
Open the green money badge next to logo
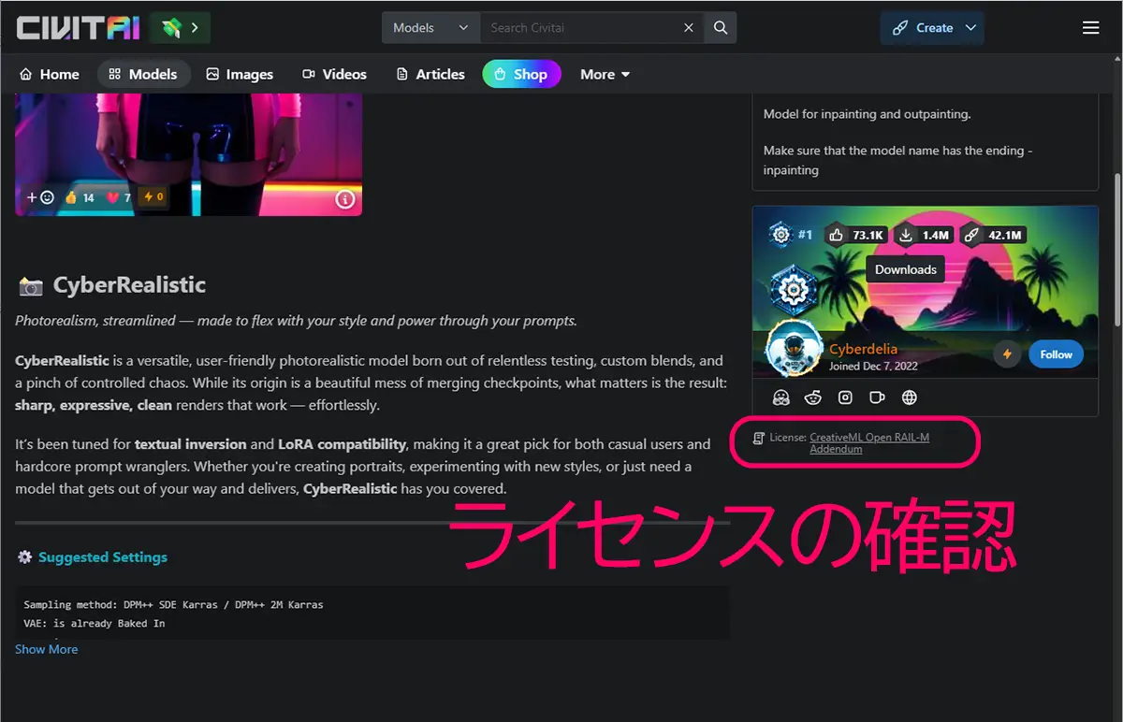coord(180,28)
